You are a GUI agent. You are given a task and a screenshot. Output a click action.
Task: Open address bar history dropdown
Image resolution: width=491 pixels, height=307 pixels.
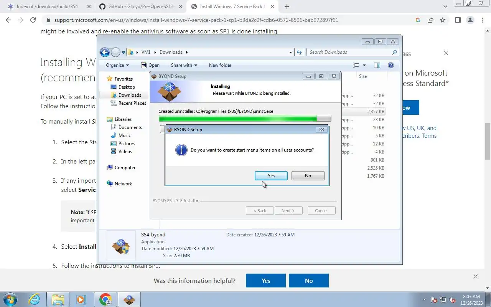coord(290,52)
